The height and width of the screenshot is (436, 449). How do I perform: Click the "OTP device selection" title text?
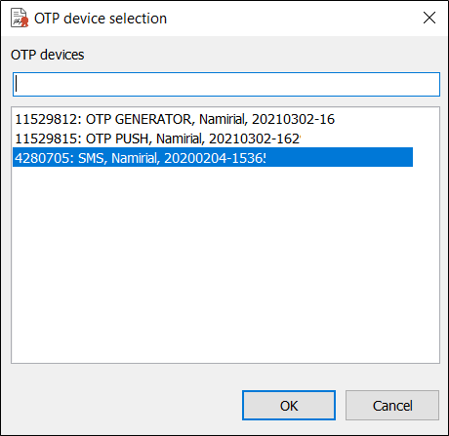[101, 19]
